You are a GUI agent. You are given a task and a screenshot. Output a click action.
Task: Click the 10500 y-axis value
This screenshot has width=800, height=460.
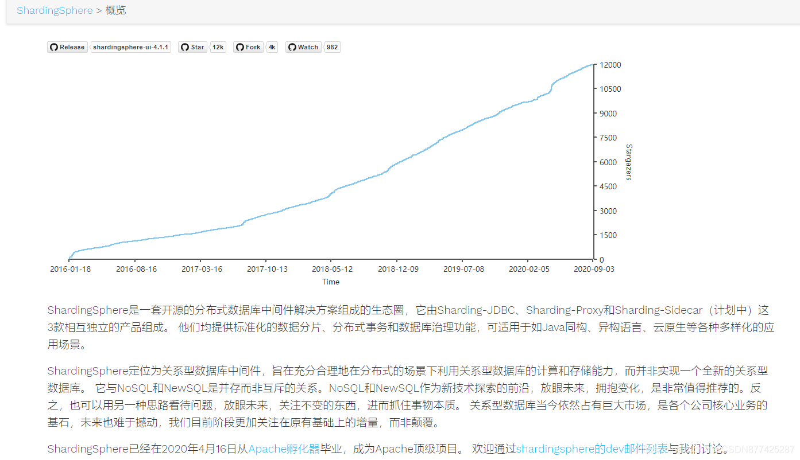click(x=610, y=89)
